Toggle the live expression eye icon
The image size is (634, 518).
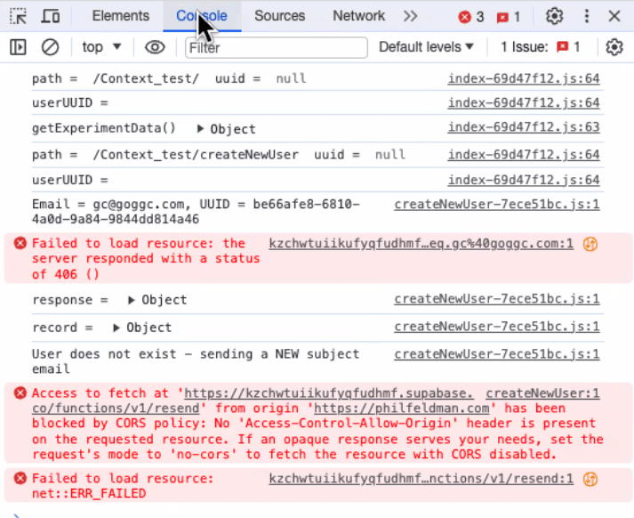point(155,47)
